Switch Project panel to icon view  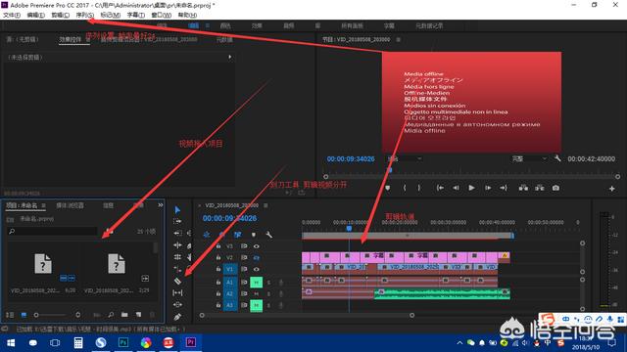(24, 315)
